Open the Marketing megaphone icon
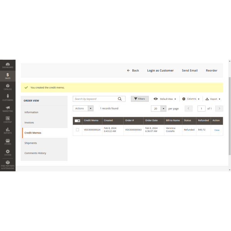 (8, 108)
